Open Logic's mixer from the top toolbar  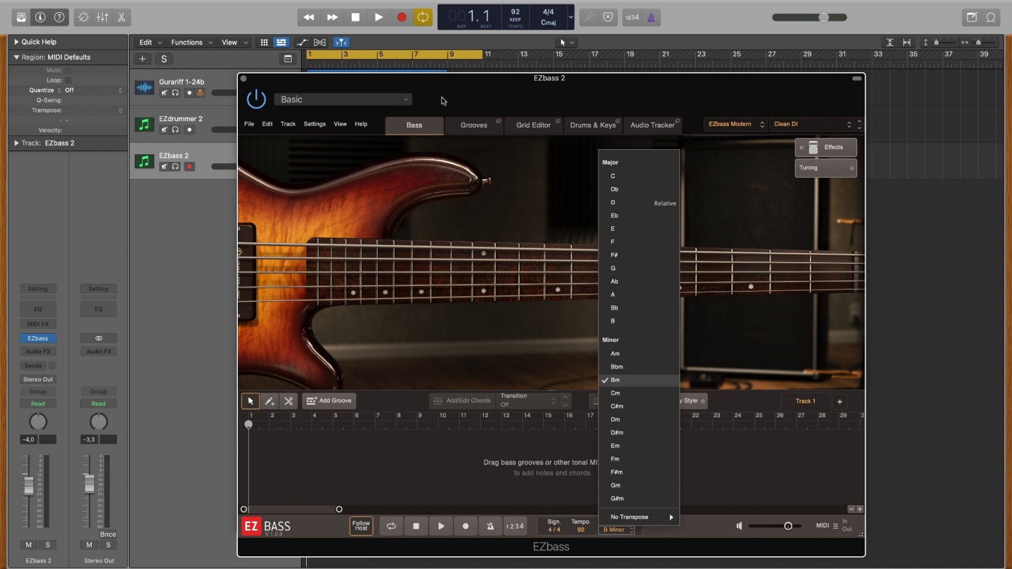102,17
